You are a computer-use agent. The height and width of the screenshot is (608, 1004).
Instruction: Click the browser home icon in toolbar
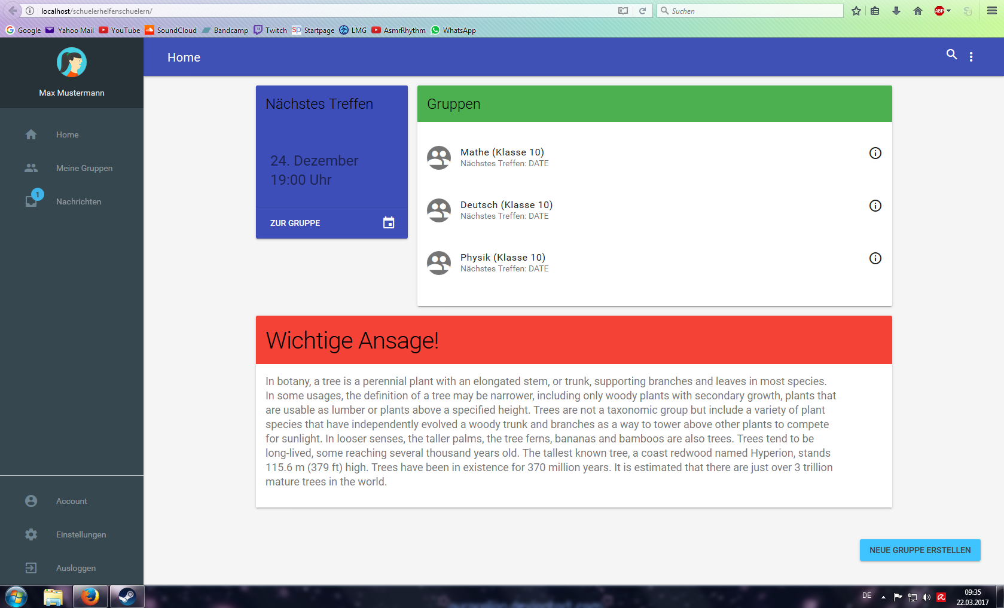tap(918, 11)
